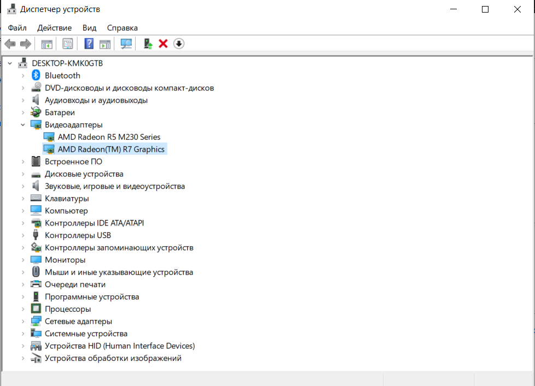Click the Батареи battery icon

point(36,112)
